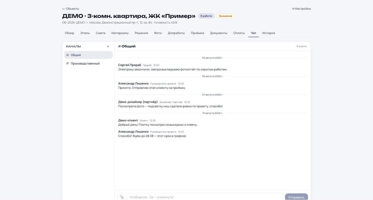373x200 pixels.
Task: Click the Внимание badge
Action: point(226,16)
